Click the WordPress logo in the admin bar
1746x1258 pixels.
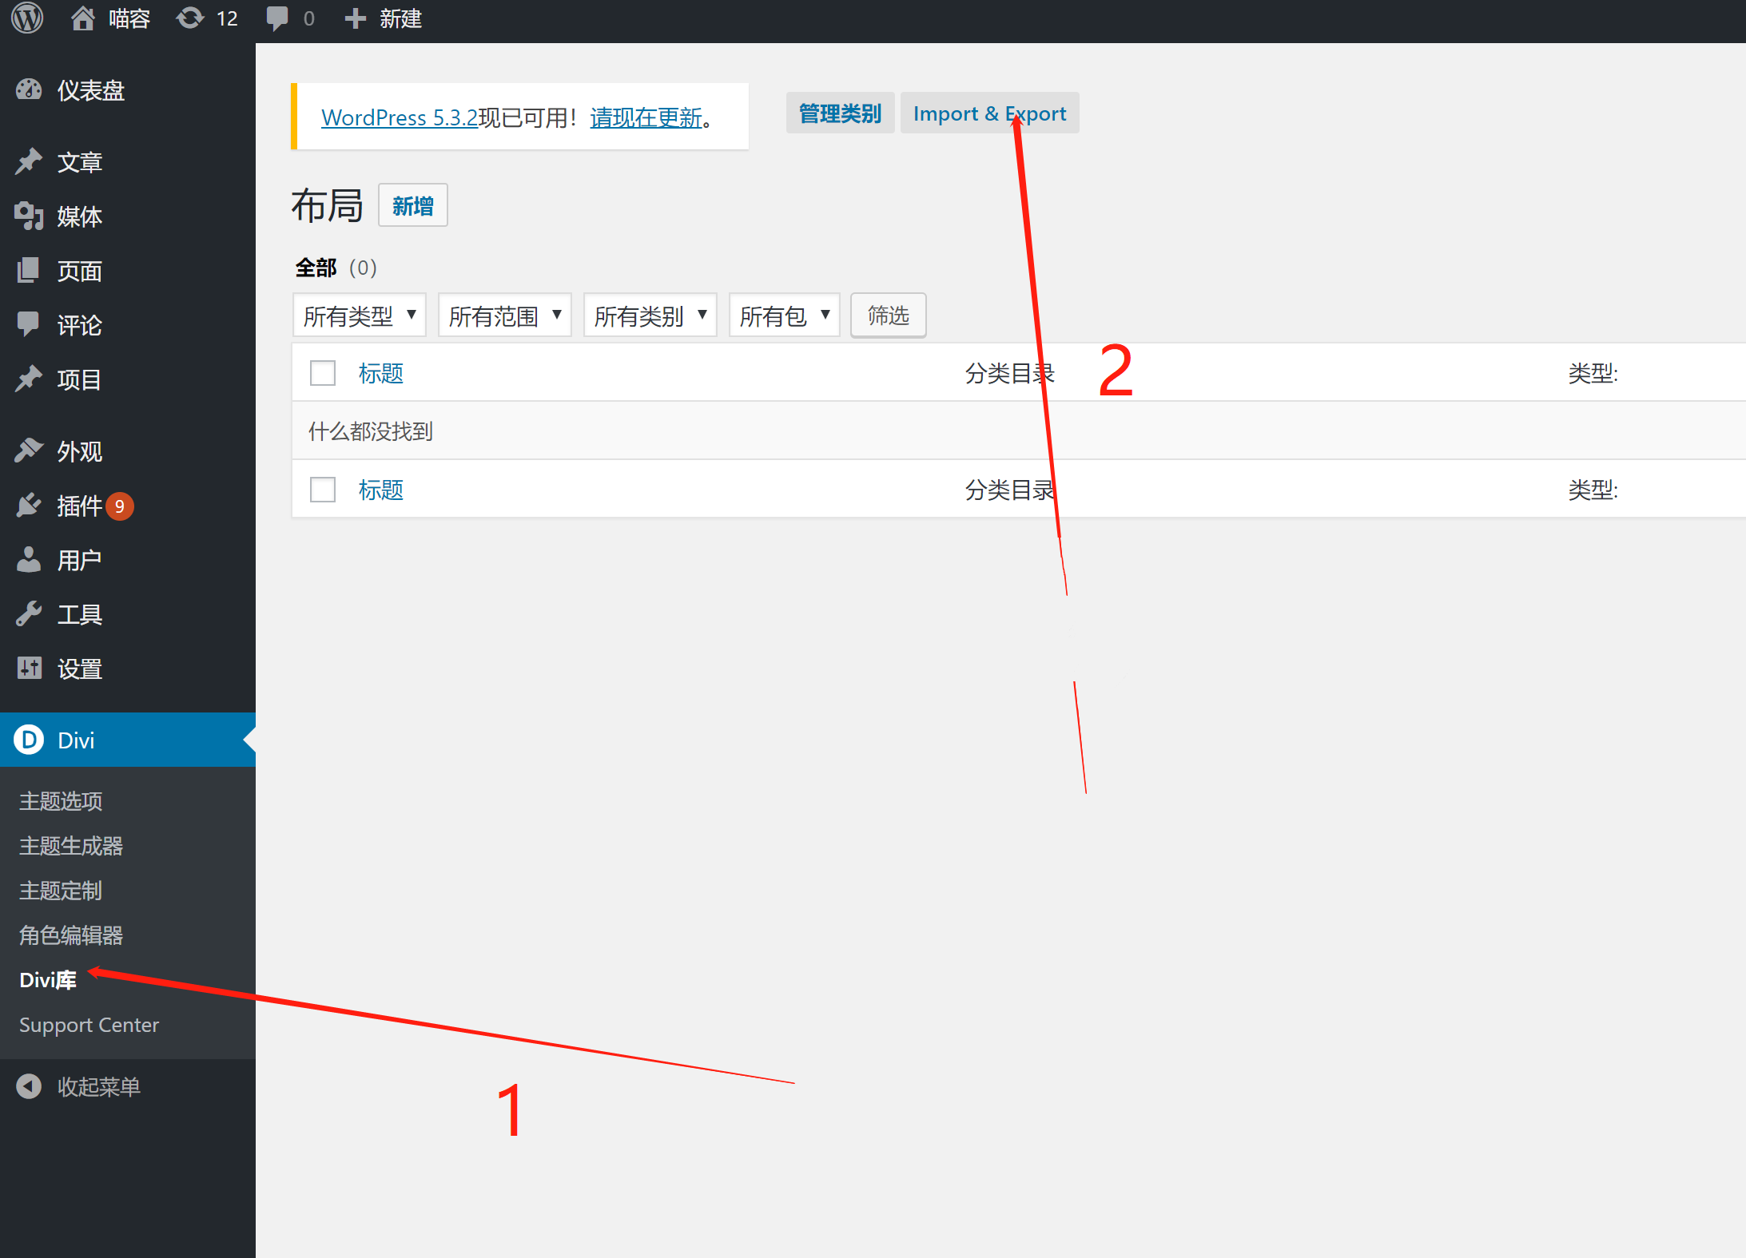[x=26, y=18]
